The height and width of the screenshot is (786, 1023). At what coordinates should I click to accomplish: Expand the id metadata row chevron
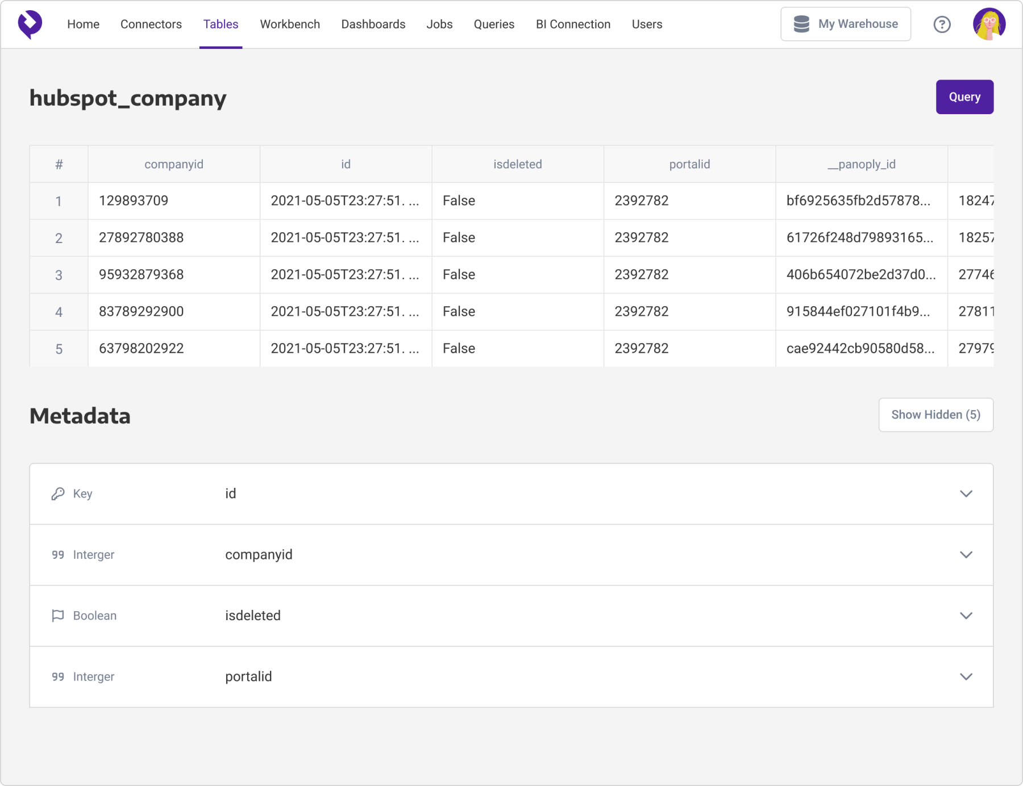[966, 494]
